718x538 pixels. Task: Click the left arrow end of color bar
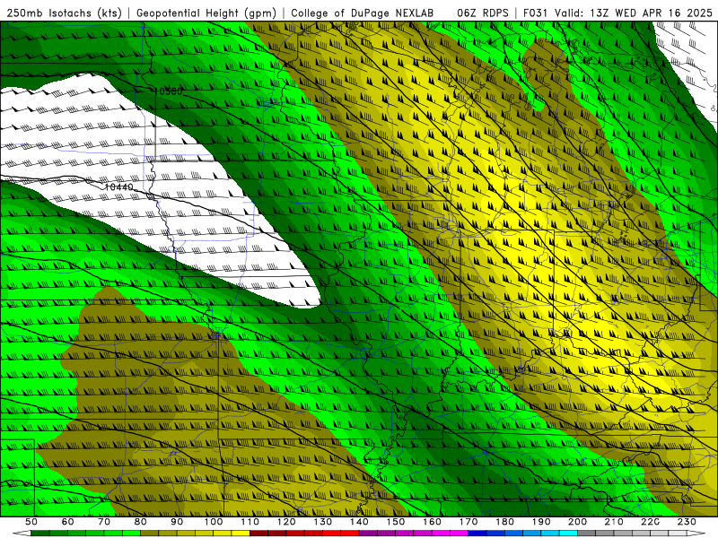tap(22, 533)
